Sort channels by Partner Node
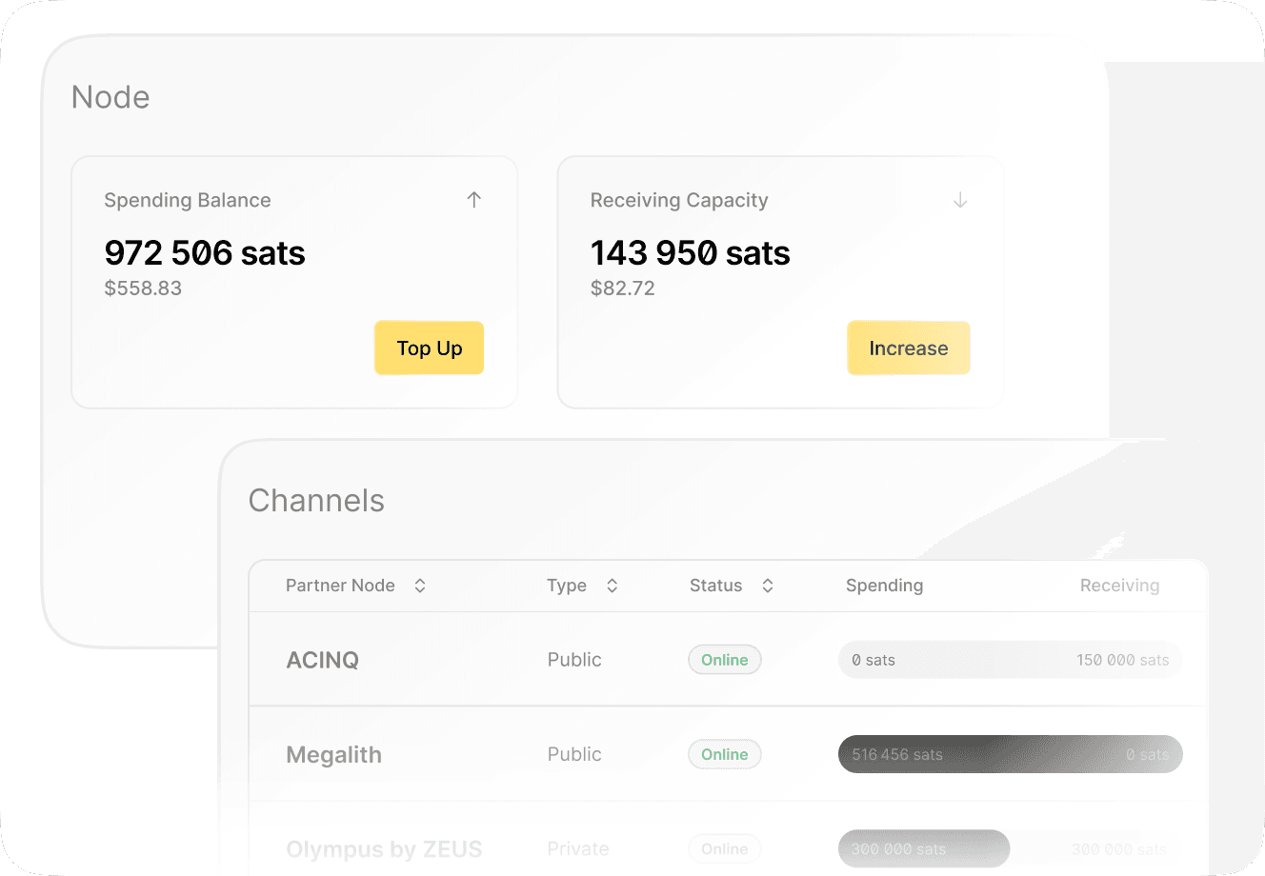The image size is (1265, 876). (419, 586)
